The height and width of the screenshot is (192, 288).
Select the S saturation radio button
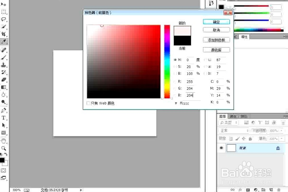tap(175, 66)
